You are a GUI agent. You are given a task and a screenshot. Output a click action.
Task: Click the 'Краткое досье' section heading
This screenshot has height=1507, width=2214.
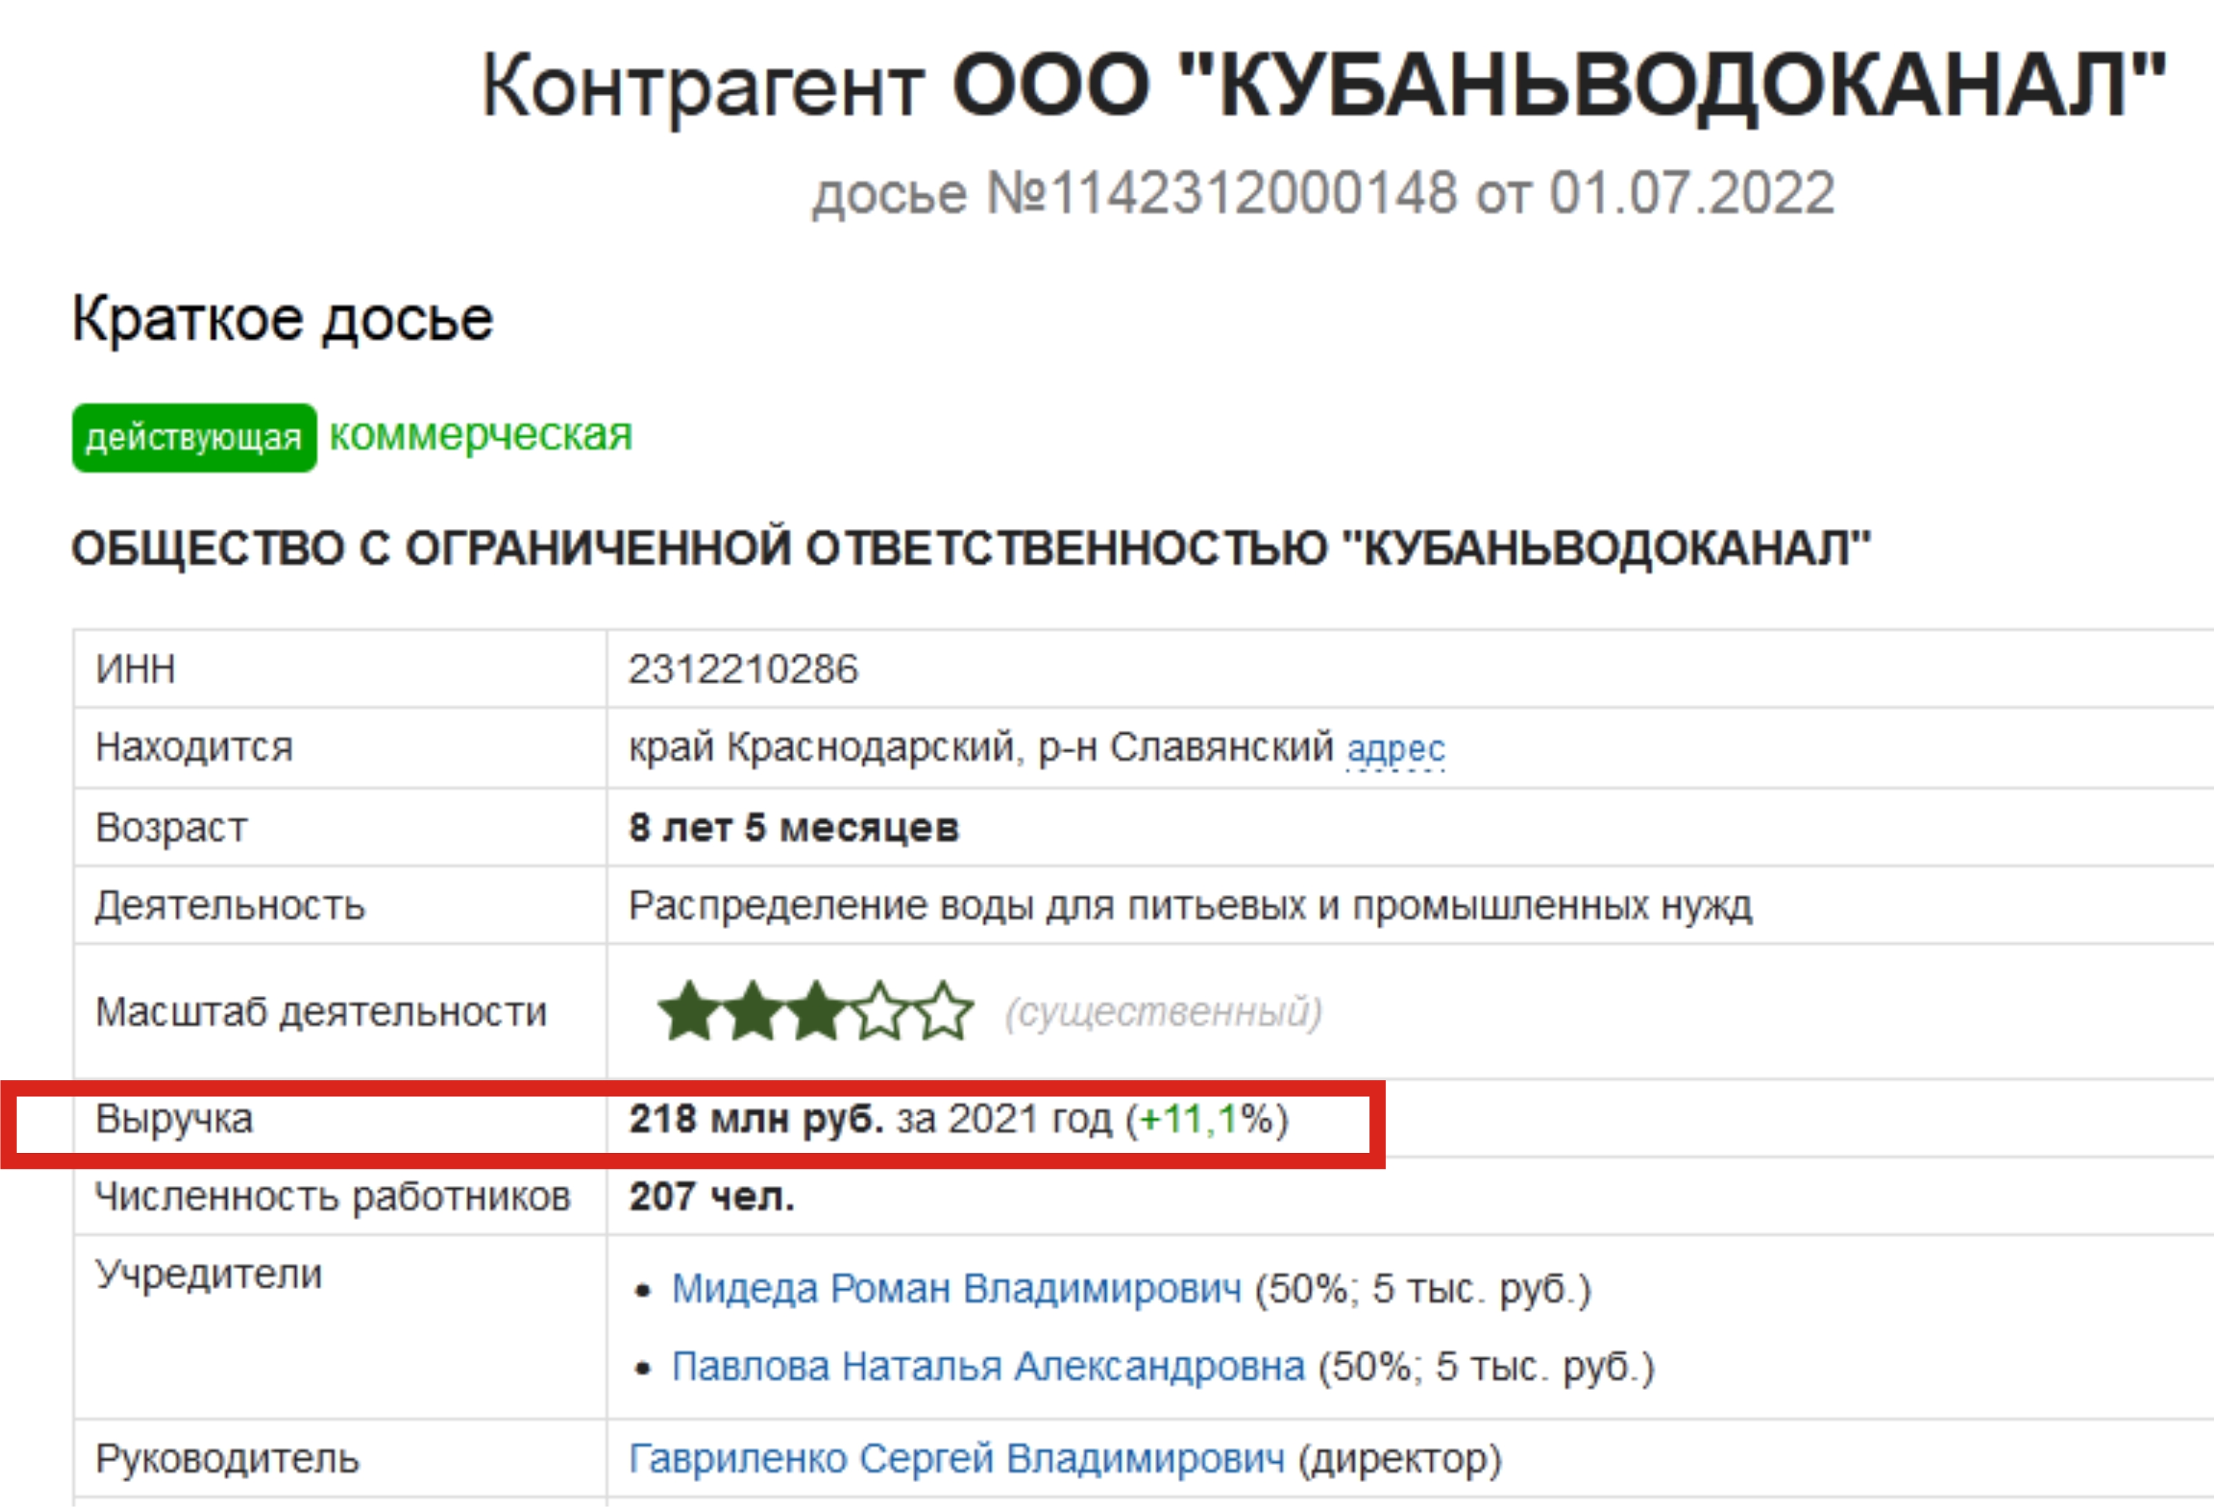tap(283, 319)
